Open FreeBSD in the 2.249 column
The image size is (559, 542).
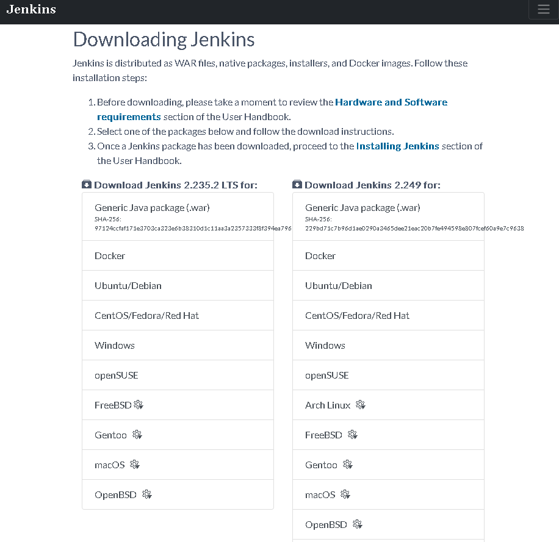(x=388, y=435)
